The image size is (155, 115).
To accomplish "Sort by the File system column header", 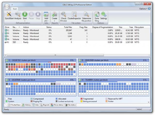I will coord(139,27).
